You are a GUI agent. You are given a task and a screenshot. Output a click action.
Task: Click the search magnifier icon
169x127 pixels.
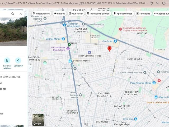tap(13, 14)
